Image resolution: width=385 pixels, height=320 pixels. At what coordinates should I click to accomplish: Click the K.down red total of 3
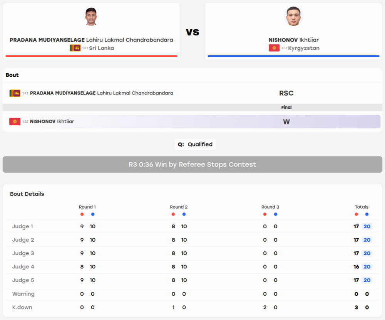(356, 307)
